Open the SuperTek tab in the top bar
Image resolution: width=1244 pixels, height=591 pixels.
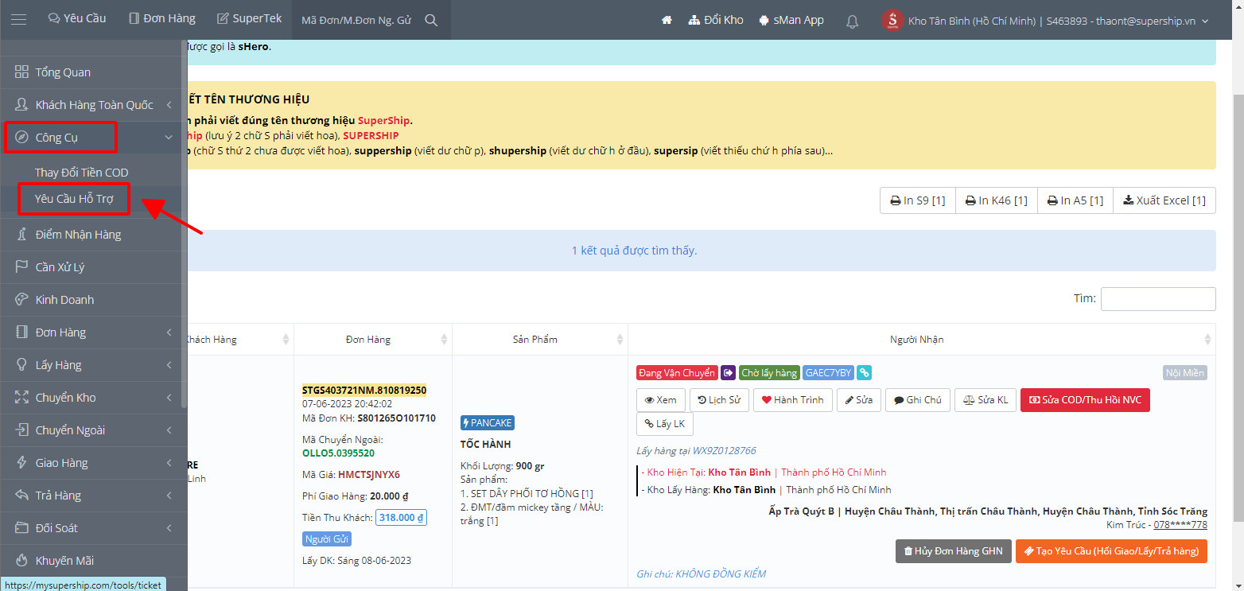point(249,19)
